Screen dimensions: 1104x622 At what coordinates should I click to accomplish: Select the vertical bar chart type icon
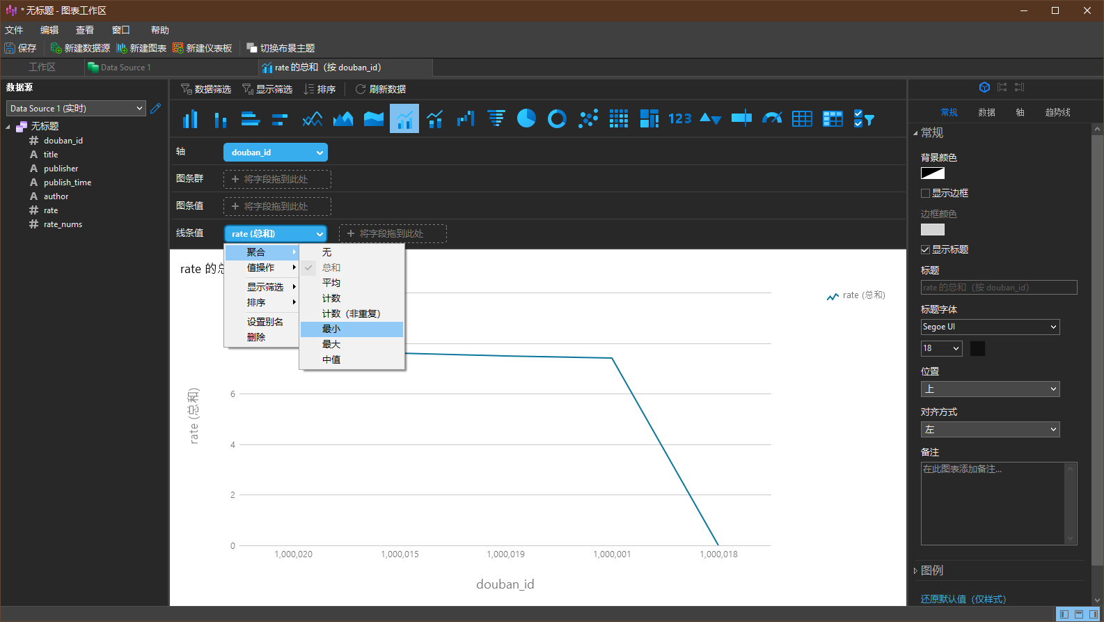click(x=190, y=119)
